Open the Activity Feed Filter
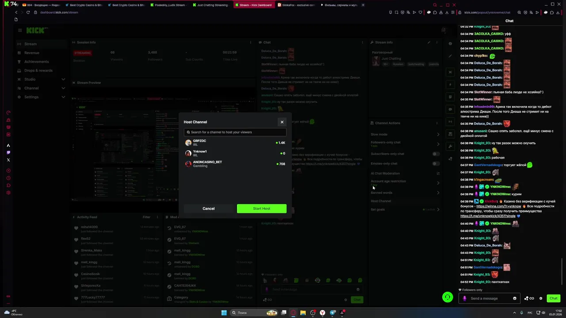 (x=146, y=217)
